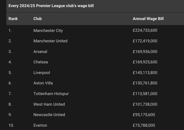Select Everton's £73,788,000 wage figure
The width and height of the screenshot is (184, 130).
144,125
